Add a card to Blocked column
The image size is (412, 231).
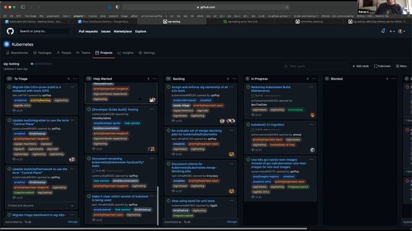point(388,78)
